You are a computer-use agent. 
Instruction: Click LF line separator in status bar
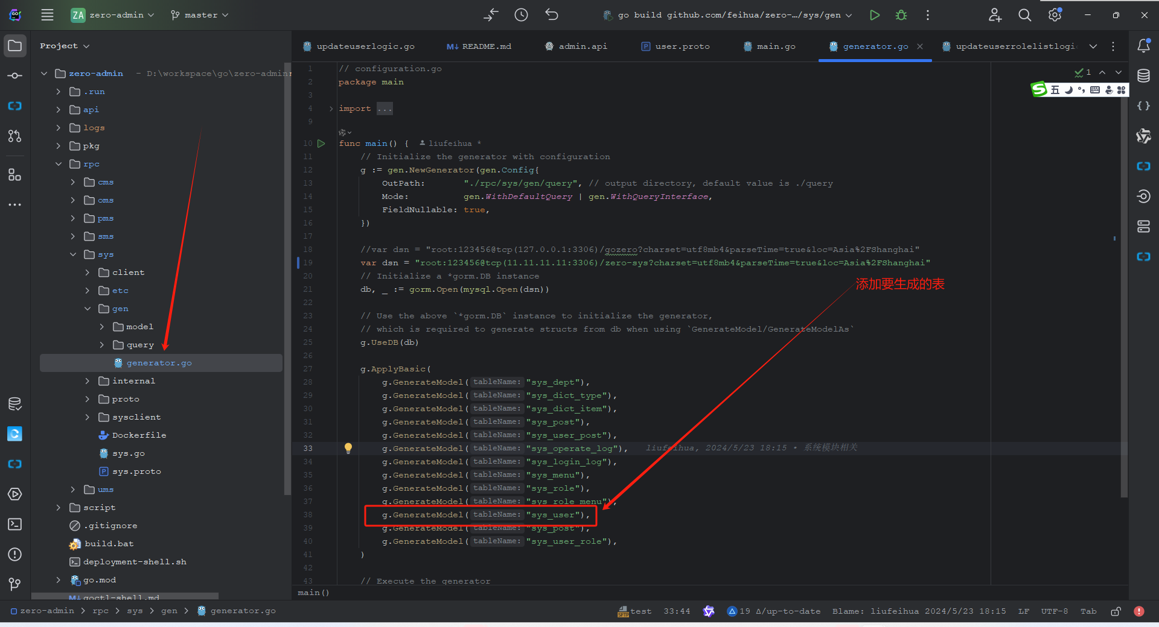1024,611
